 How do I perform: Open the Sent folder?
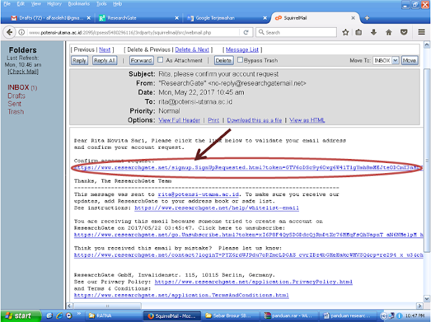point(14,104)
